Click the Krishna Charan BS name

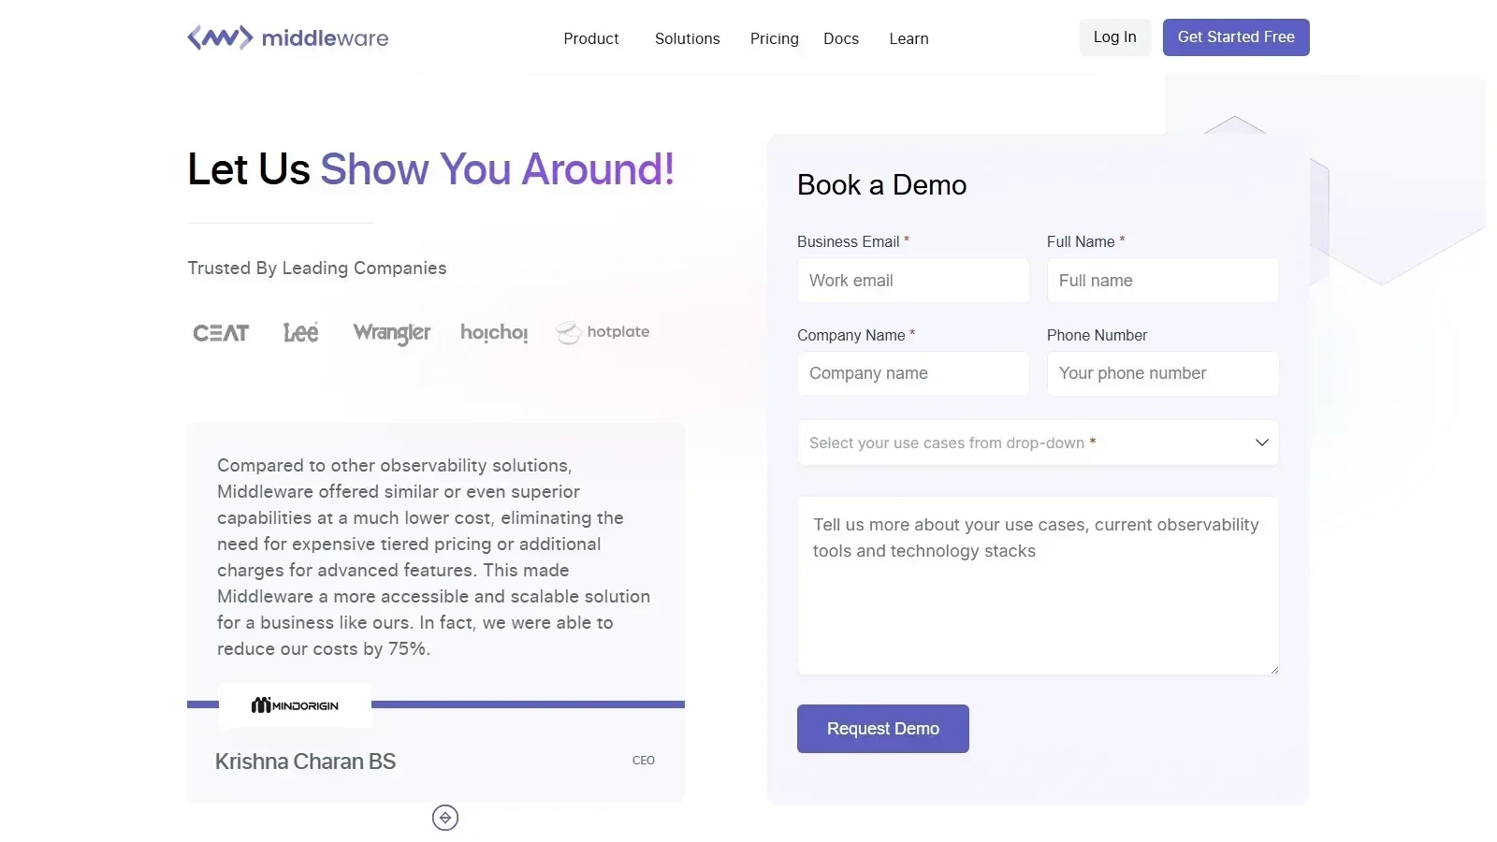(305, 762)
